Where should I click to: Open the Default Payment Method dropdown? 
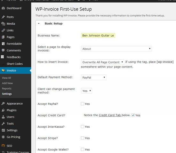point(94,77)
